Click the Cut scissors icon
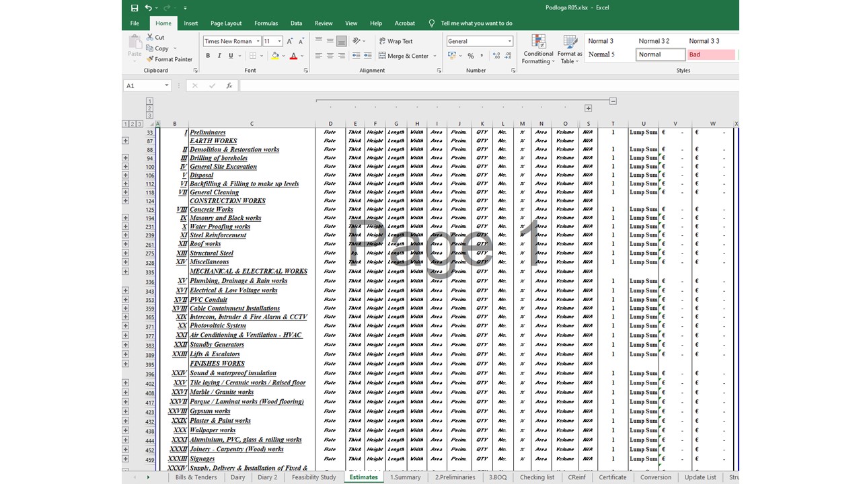 click(x=151, y=38)
